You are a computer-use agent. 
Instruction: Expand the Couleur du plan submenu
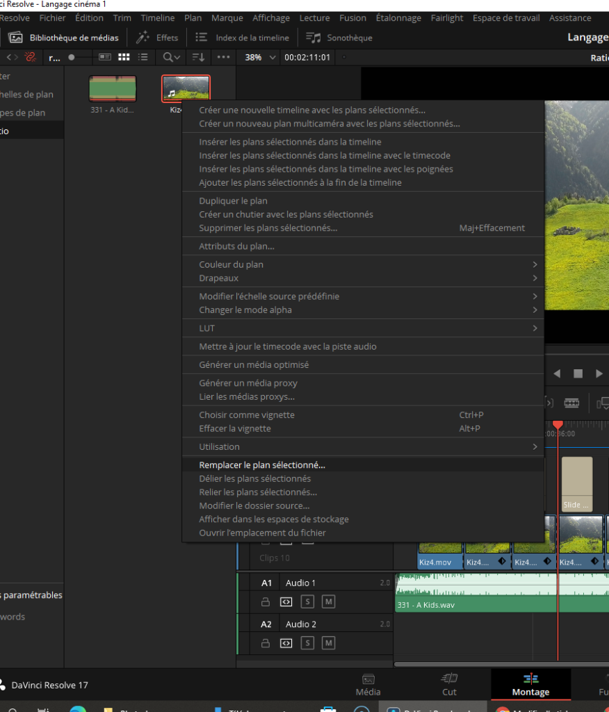coord(362,264)
